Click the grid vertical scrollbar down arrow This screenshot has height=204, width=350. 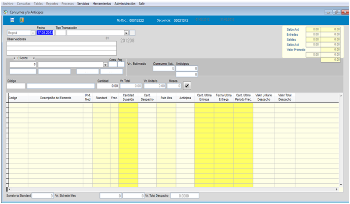click(341, 185)
